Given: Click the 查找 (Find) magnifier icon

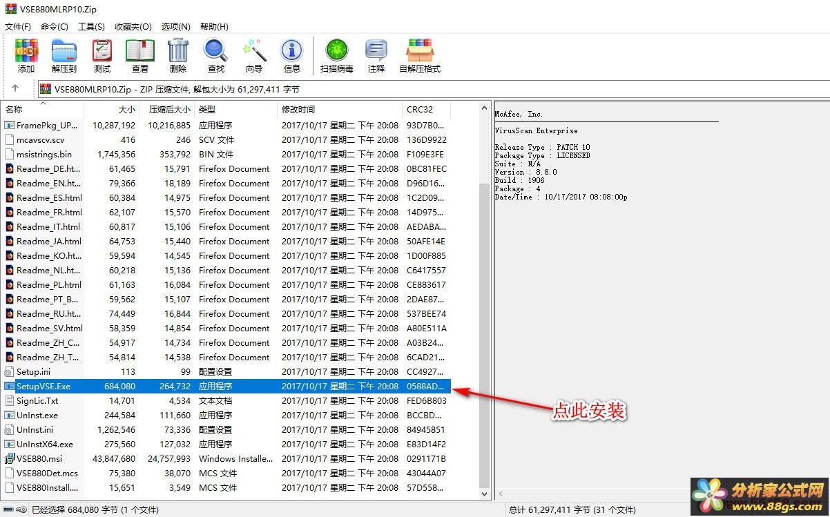Looking at the screenshot, I should [x=216, y=50].
